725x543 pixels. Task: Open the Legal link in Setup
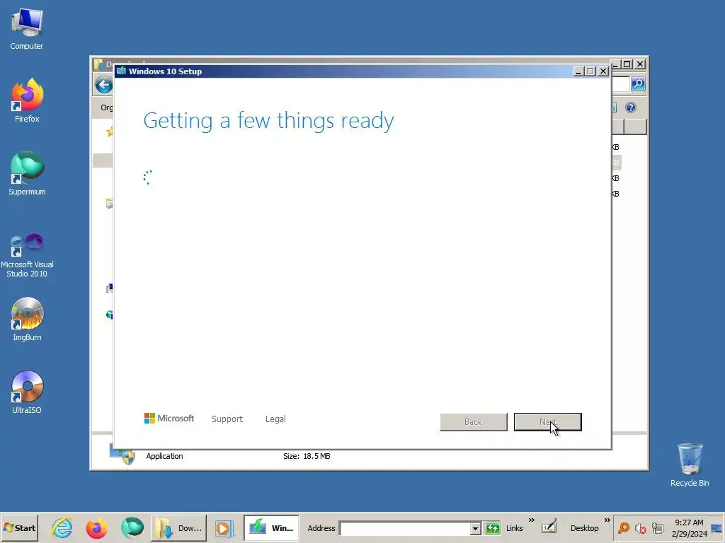tap(275, 419)
